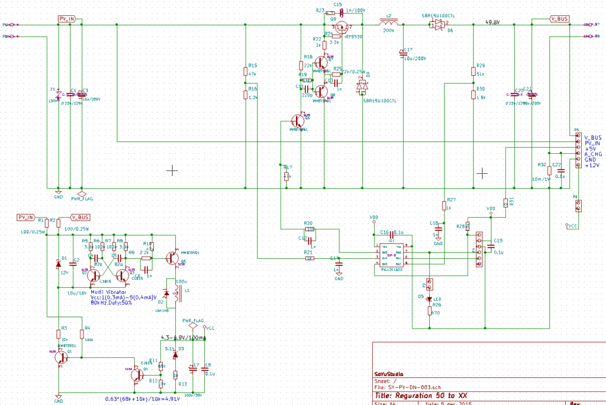This screenshot has height=405, width=606.
Task: Select the D5 LED symbol
Action: click(430, 298)
